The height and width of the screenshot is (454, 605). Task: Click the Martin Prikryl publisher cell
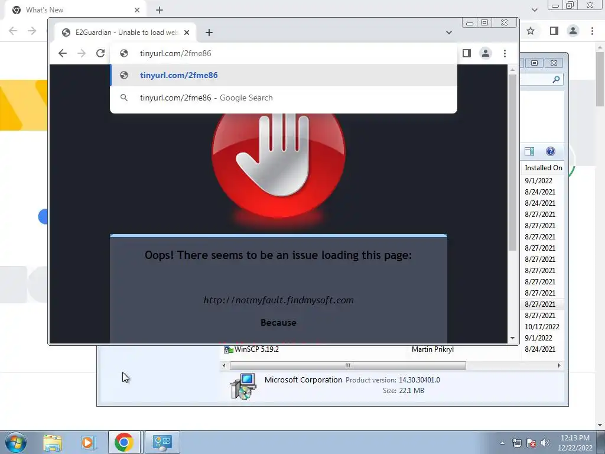432,349
